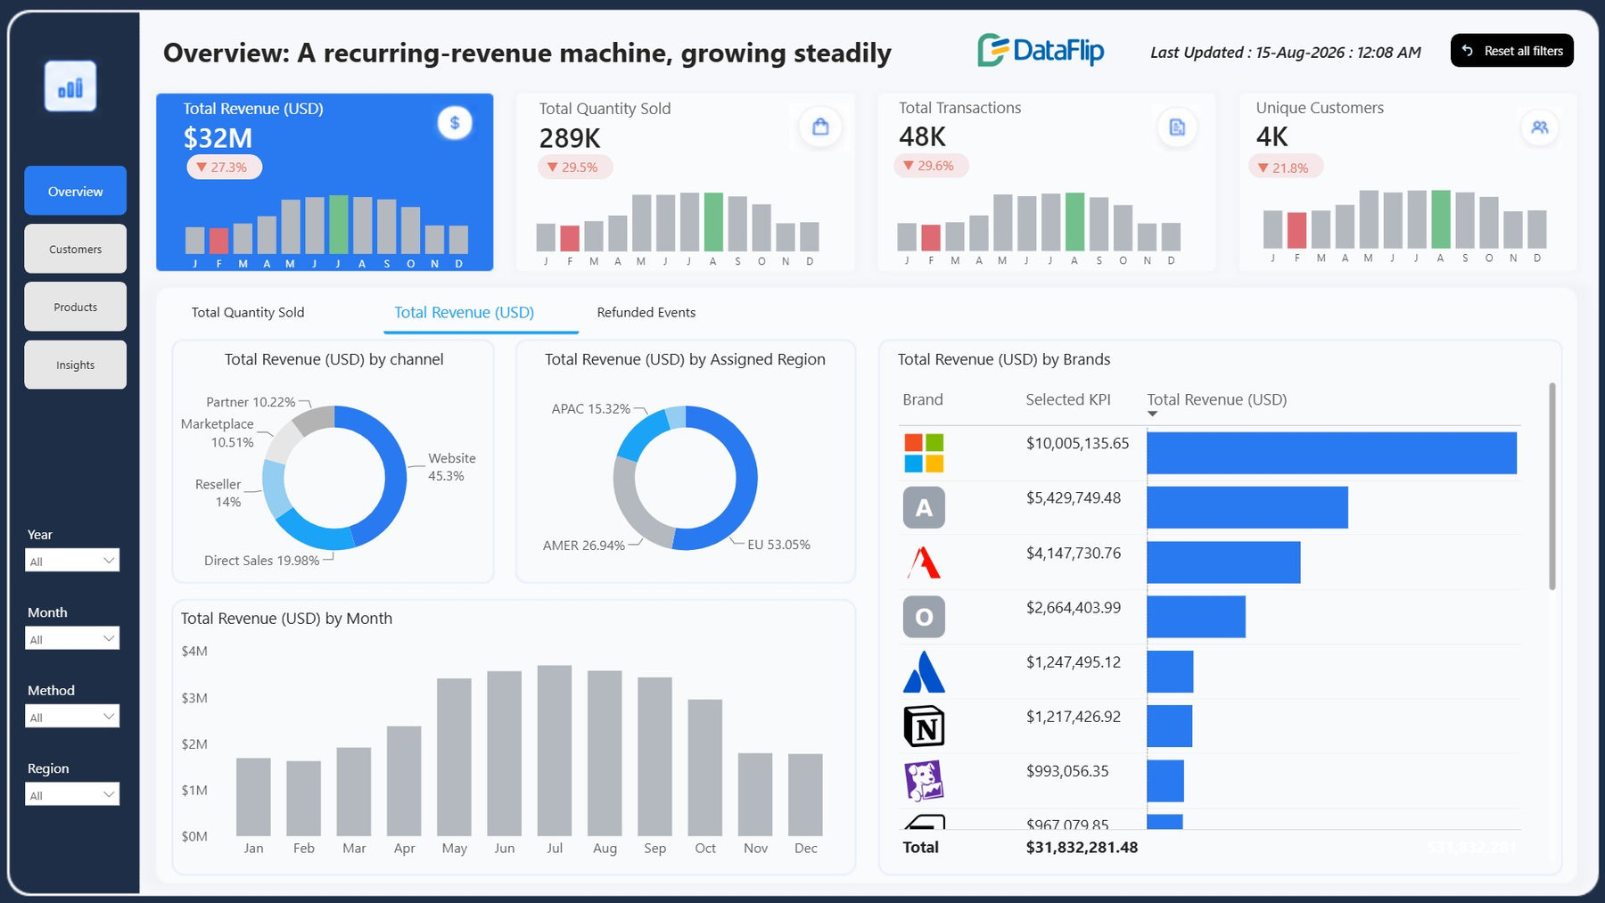Open the Month filter dropdown
Screen dimensions: 1605x903
tap(72, 638)
